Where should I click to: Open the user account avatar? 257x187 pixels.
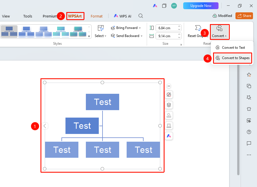tap(174, 6)
